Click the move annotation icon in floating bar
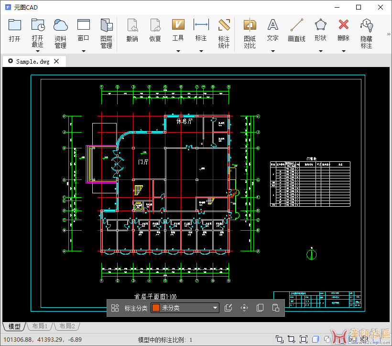 pyautogui.click(x=244, y=308)
